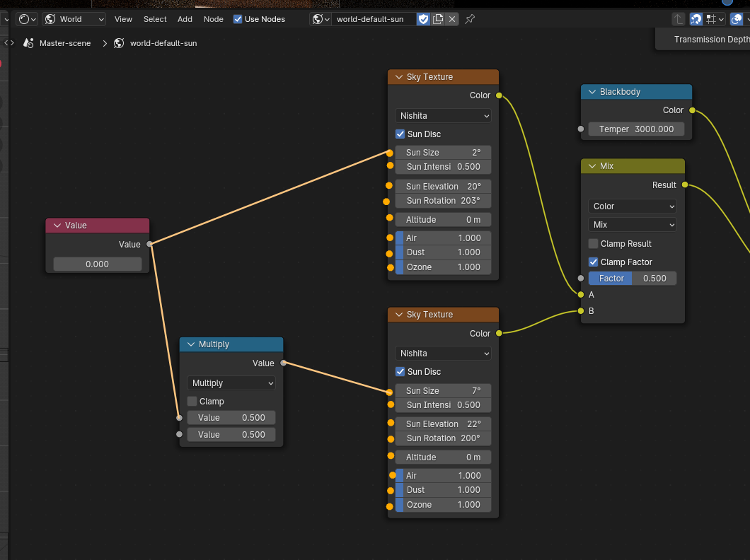
Task: Click the Master-scene breadcrumb
Action: coord(65,43)
